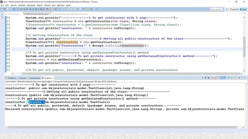248x139 pixels.
Task: Click the Open Console monitor toolbar icon
Action: (x=14, y=9)
